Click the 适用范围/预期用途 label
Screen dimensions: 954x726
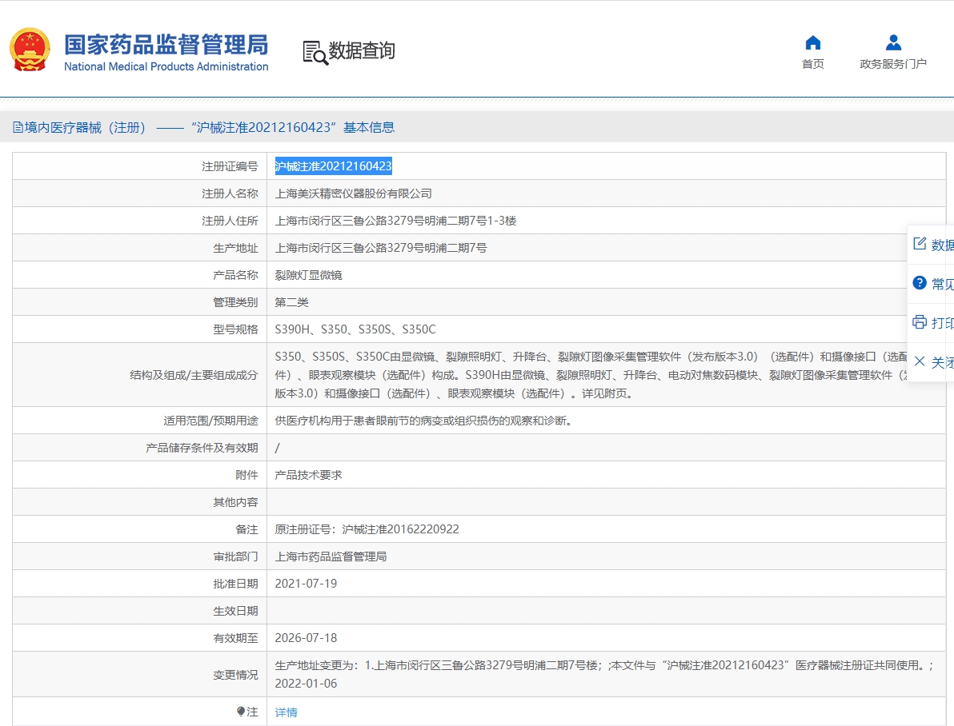210,421
